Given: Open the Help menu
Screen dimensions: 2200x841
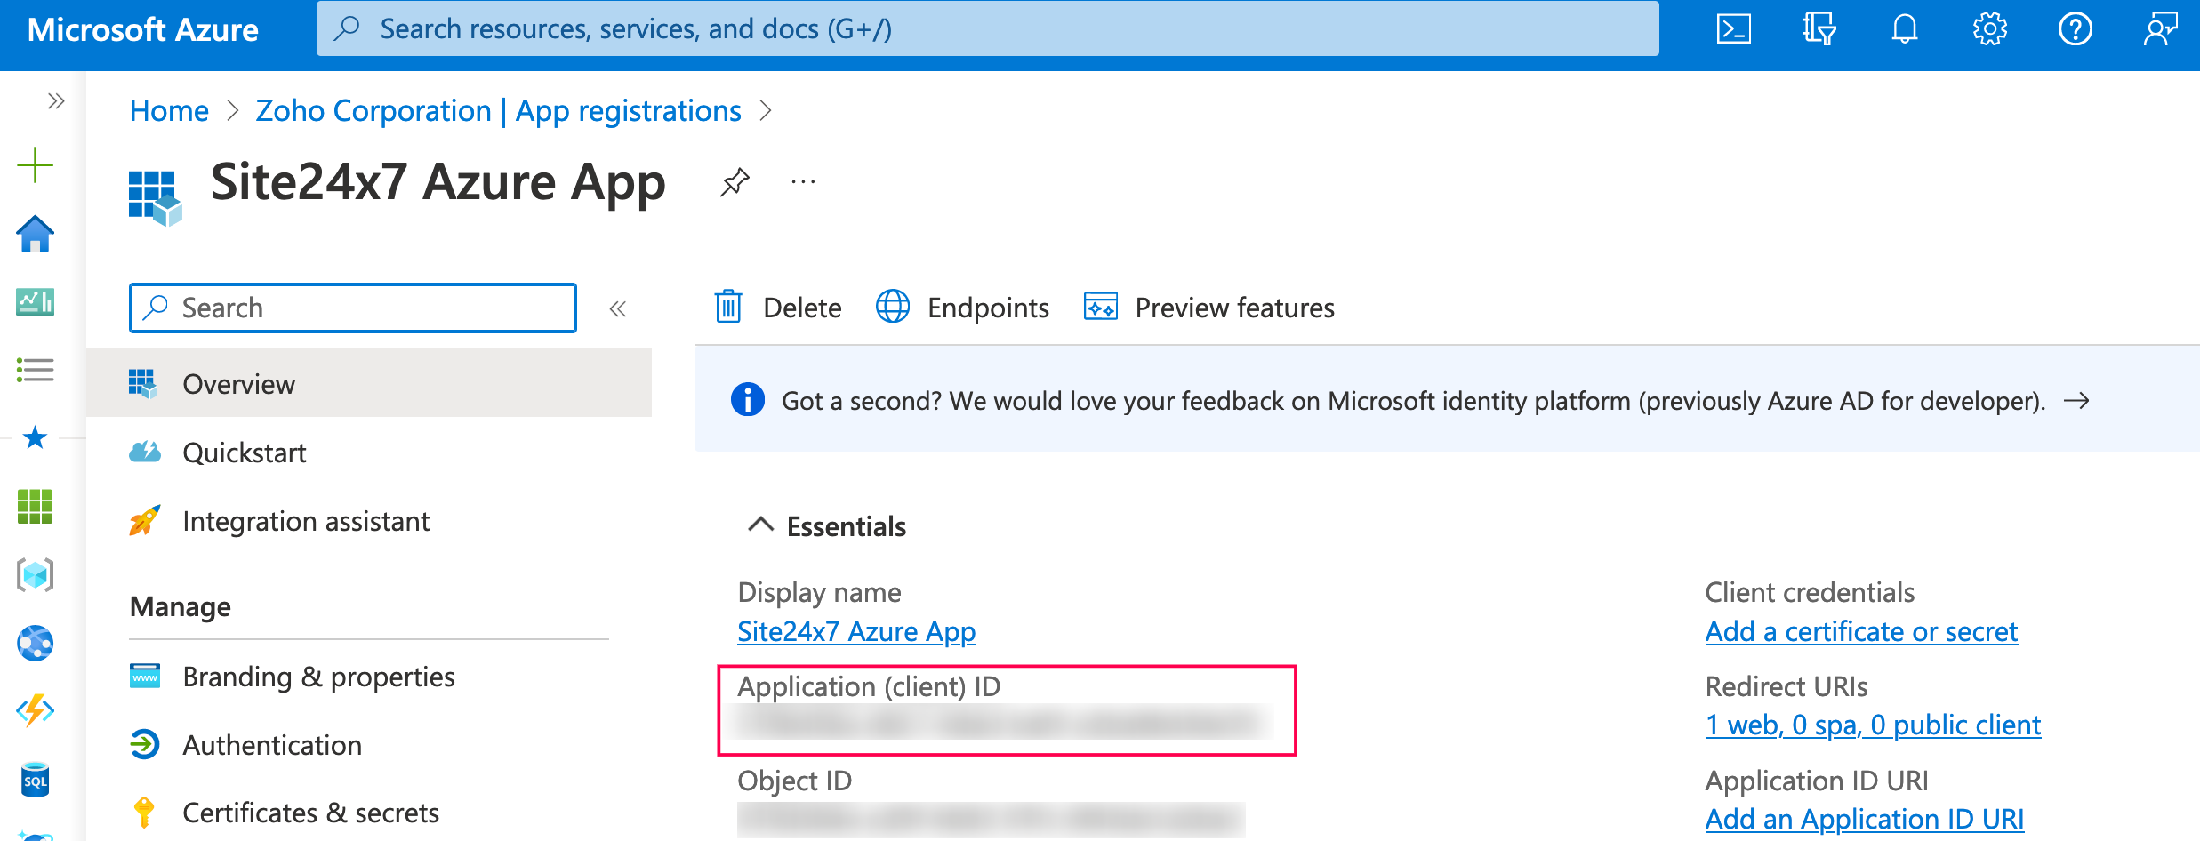Looking at the screenshot, I should 2076,28.
